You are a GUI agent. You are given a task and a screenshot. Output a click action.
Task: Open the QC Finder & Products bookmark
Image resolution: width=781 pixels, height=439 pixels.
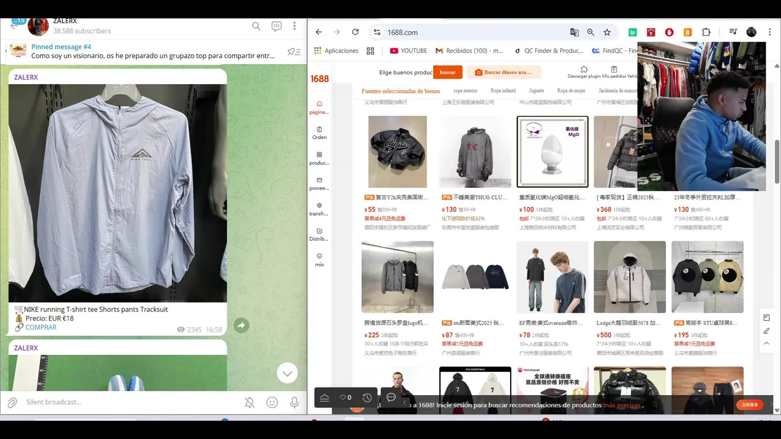[549, 51]
